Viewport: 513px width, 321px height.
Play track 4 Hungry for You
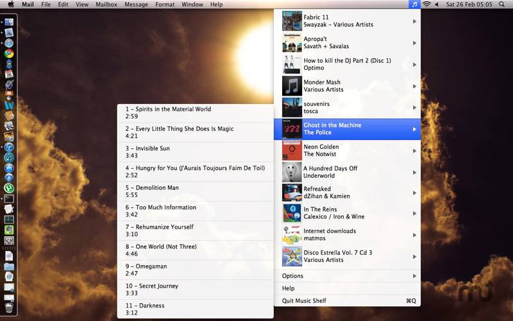pos(196,171)
